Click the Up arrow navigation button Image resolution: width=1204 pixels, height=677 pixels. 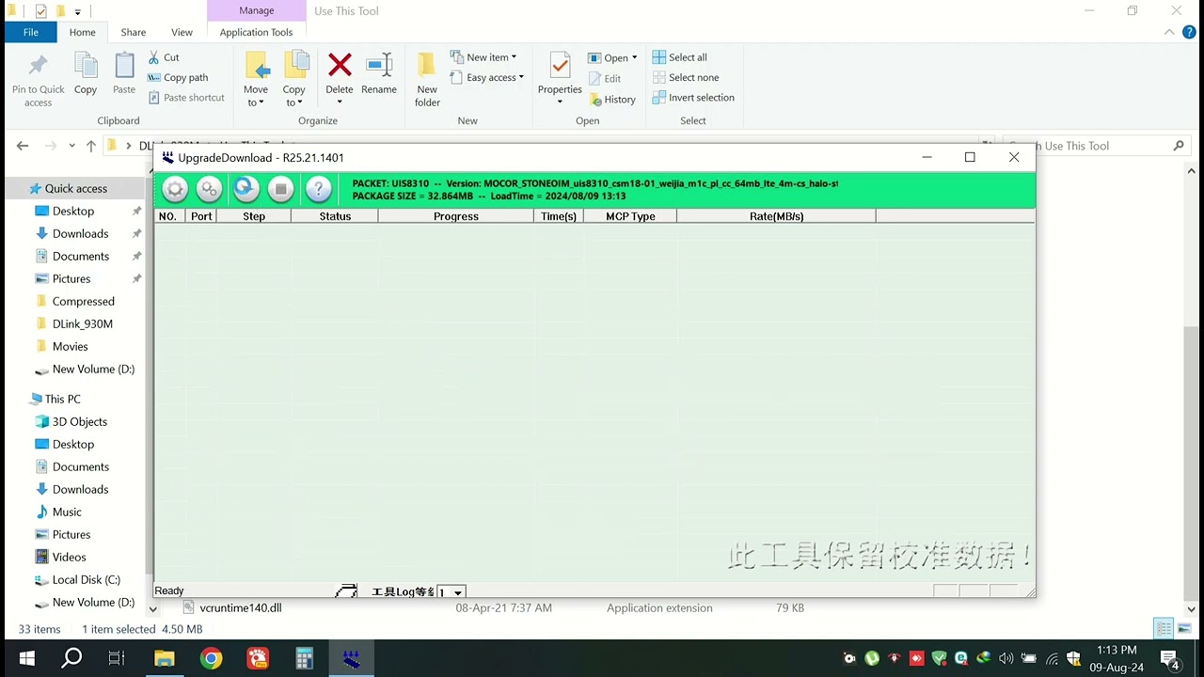(x=90, y=146)
